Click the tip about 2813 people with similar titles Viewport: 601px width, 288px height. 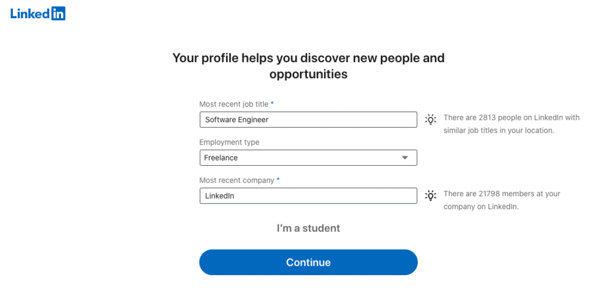511,124
